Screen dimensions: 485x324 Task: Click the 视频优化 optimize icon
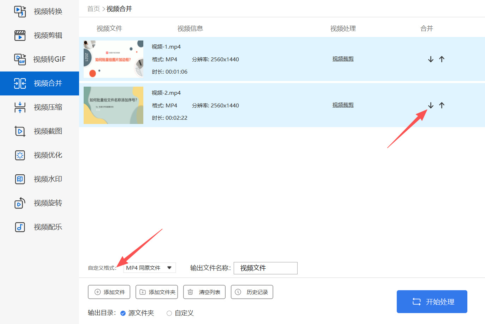[x=20, y=155]
